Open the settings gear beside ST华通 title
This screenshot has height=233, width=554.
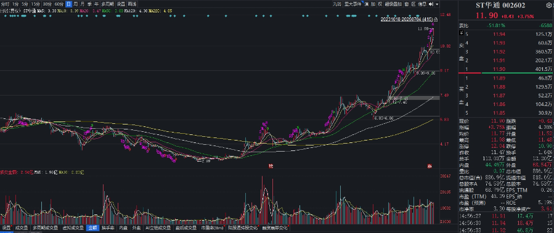click(548, 5)
